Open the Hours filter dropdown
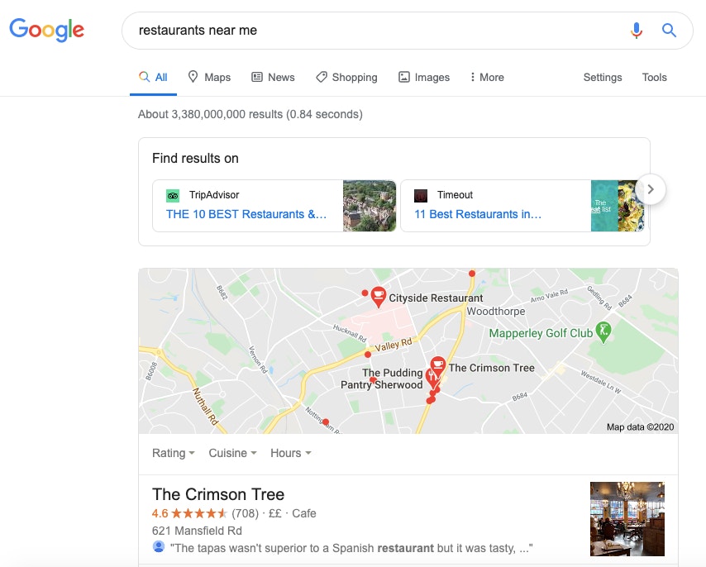 [x=291, y=453]
